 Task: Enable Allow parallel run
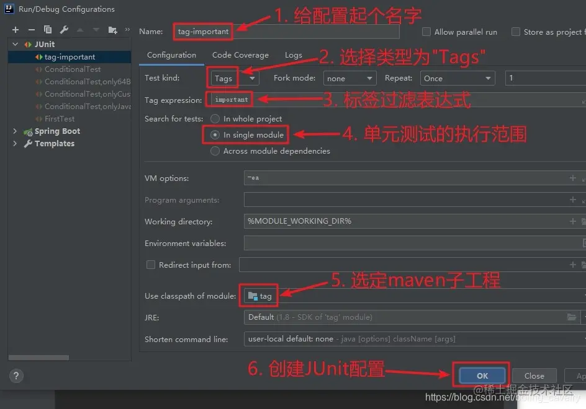[426, 32]
